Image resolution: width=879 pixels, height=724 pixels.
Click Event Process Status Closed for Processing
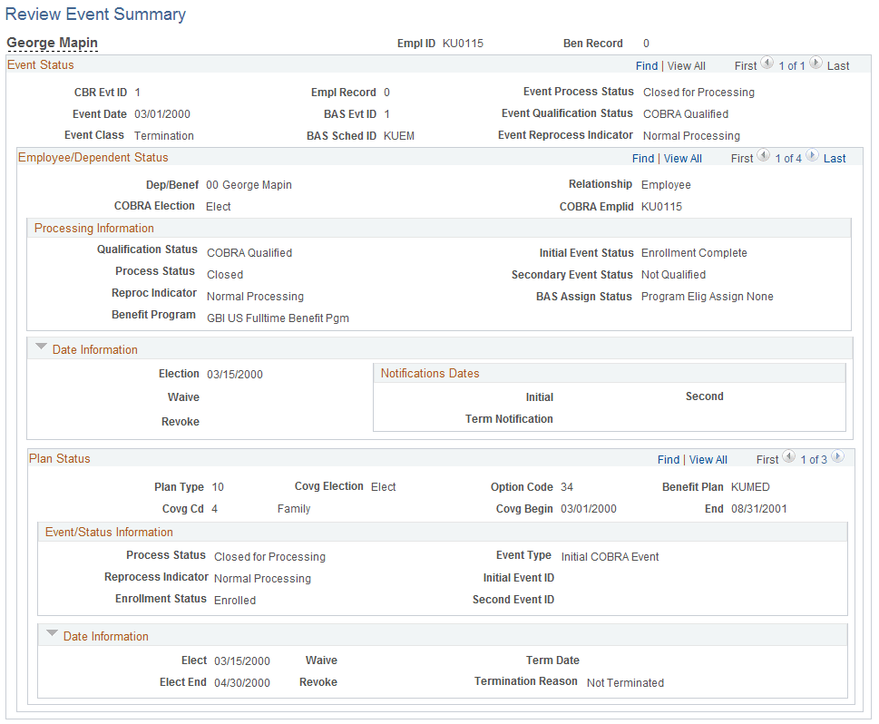click(x=698, y=93)
